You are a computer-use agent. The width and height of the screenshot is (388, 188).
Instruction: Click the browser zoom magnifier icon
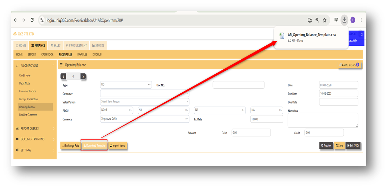[317, 20]
